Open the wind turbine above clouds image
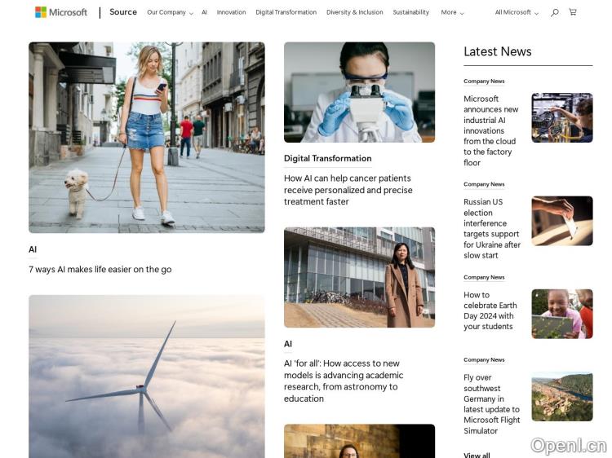The height and width of the screenshot is (458, 612). pyautogui.click(x=146, y=376)
